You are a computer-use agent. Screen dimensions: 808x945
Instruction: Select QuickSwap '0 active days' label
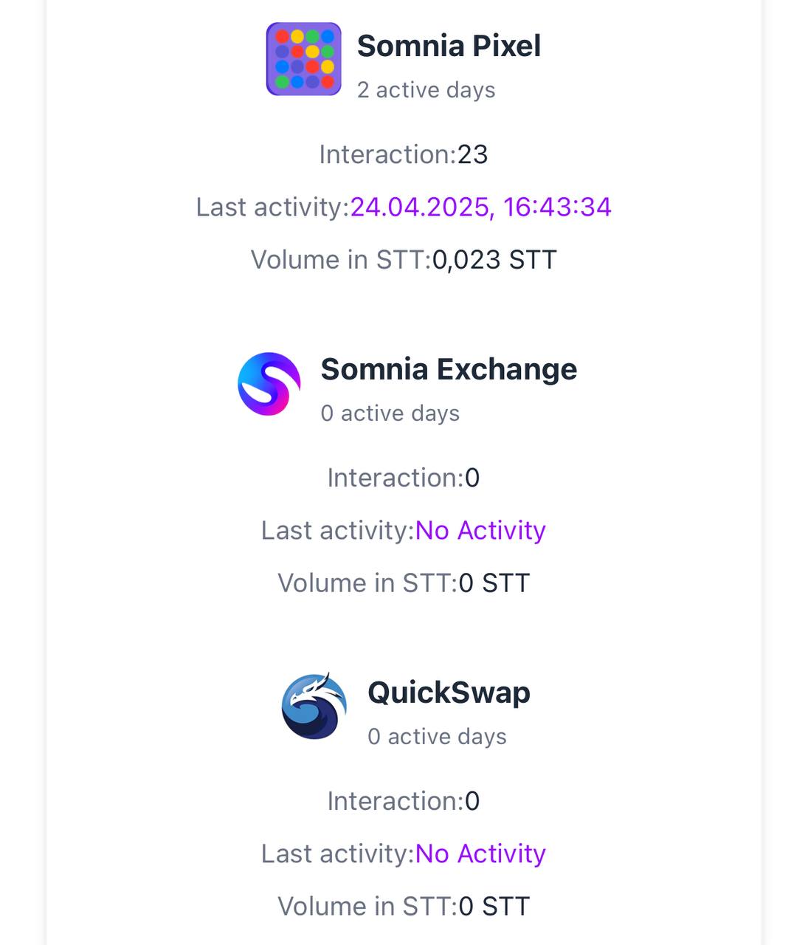tap(437, 737)
